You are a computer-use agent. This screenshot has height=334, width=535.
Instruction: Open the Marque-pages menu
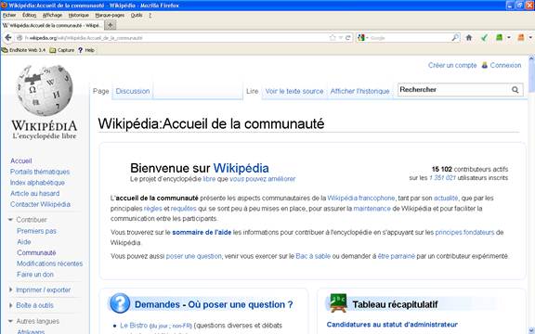pos(110,15)
